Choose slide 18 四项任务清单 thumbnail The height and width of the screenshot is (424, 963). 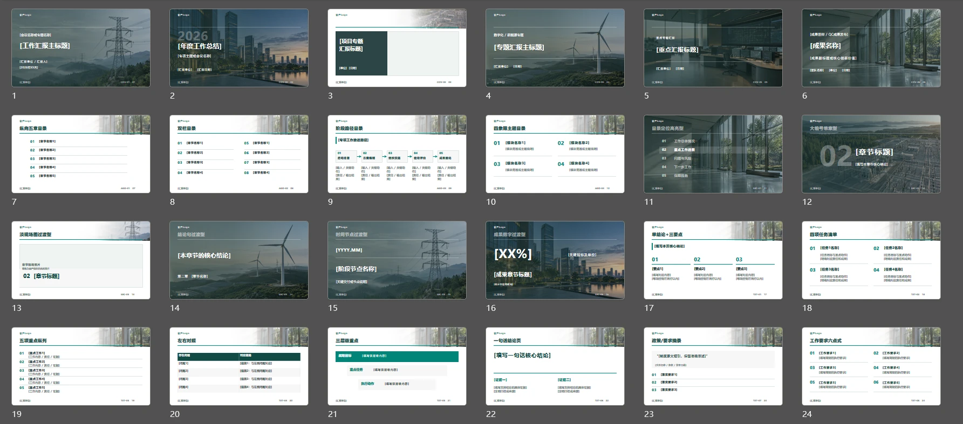pos(871,260)
